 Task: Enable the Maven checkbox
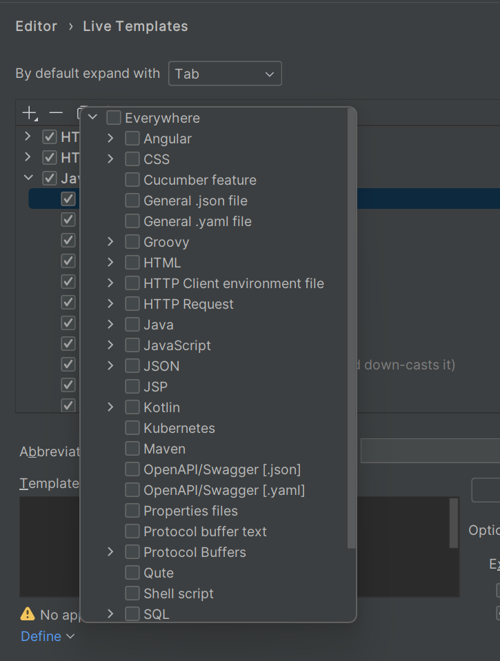click(132, 448)
